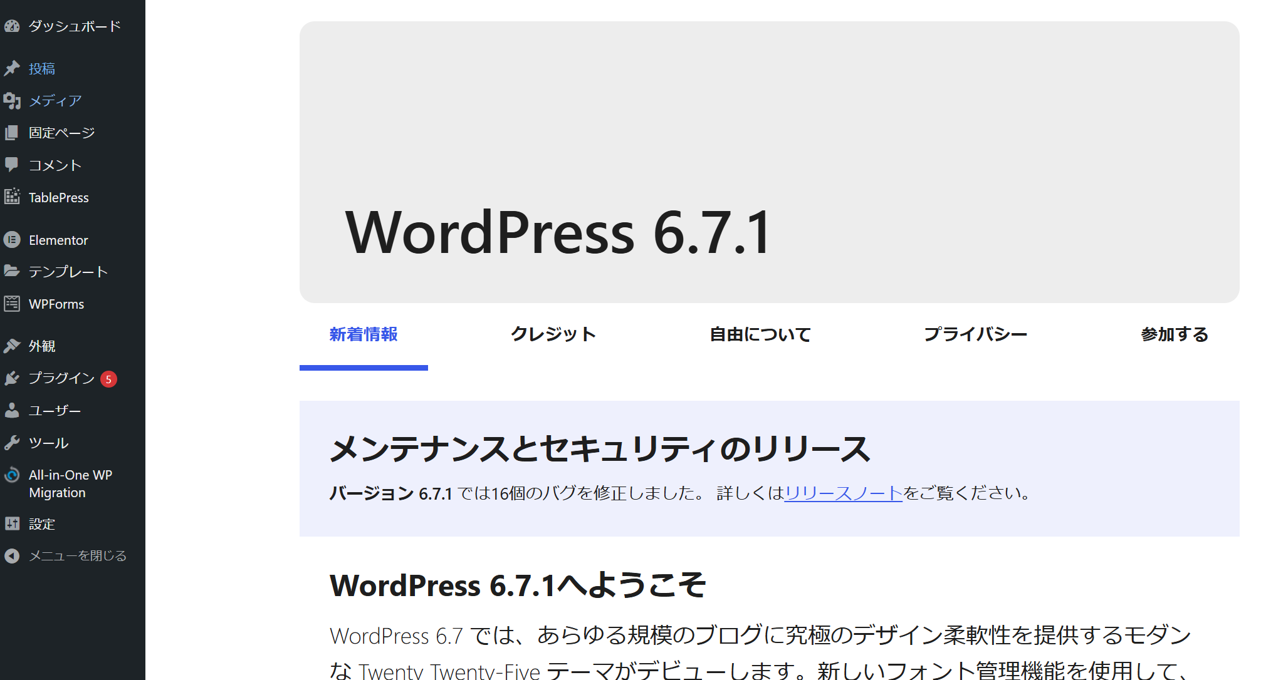Open All-in-One WP Migration menu label

[x=70, y=483]
